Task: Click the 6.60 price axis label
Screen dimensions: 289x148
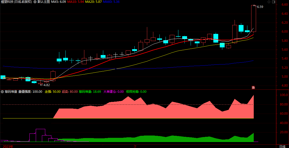Action: [285, 5]
